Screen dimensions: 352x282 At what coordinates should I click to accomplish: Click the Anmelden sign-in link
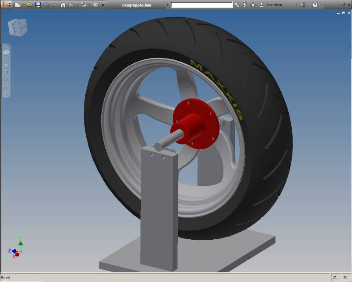click(274, 5)
